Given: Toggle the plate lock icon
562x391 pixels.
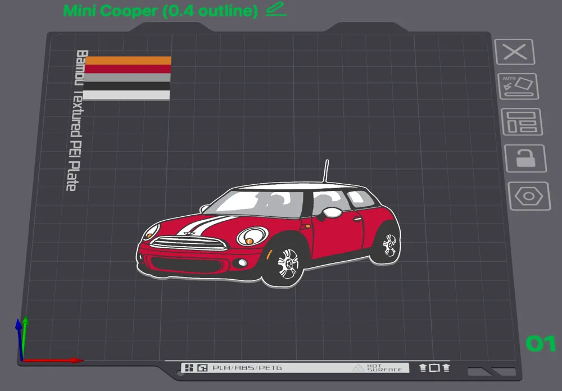Looking at the screenshot, I should (x=525, y=158).
